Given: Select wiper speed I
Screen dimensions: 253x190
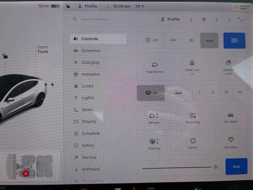Looking at the screenshot, I should (x=199, y=92).
